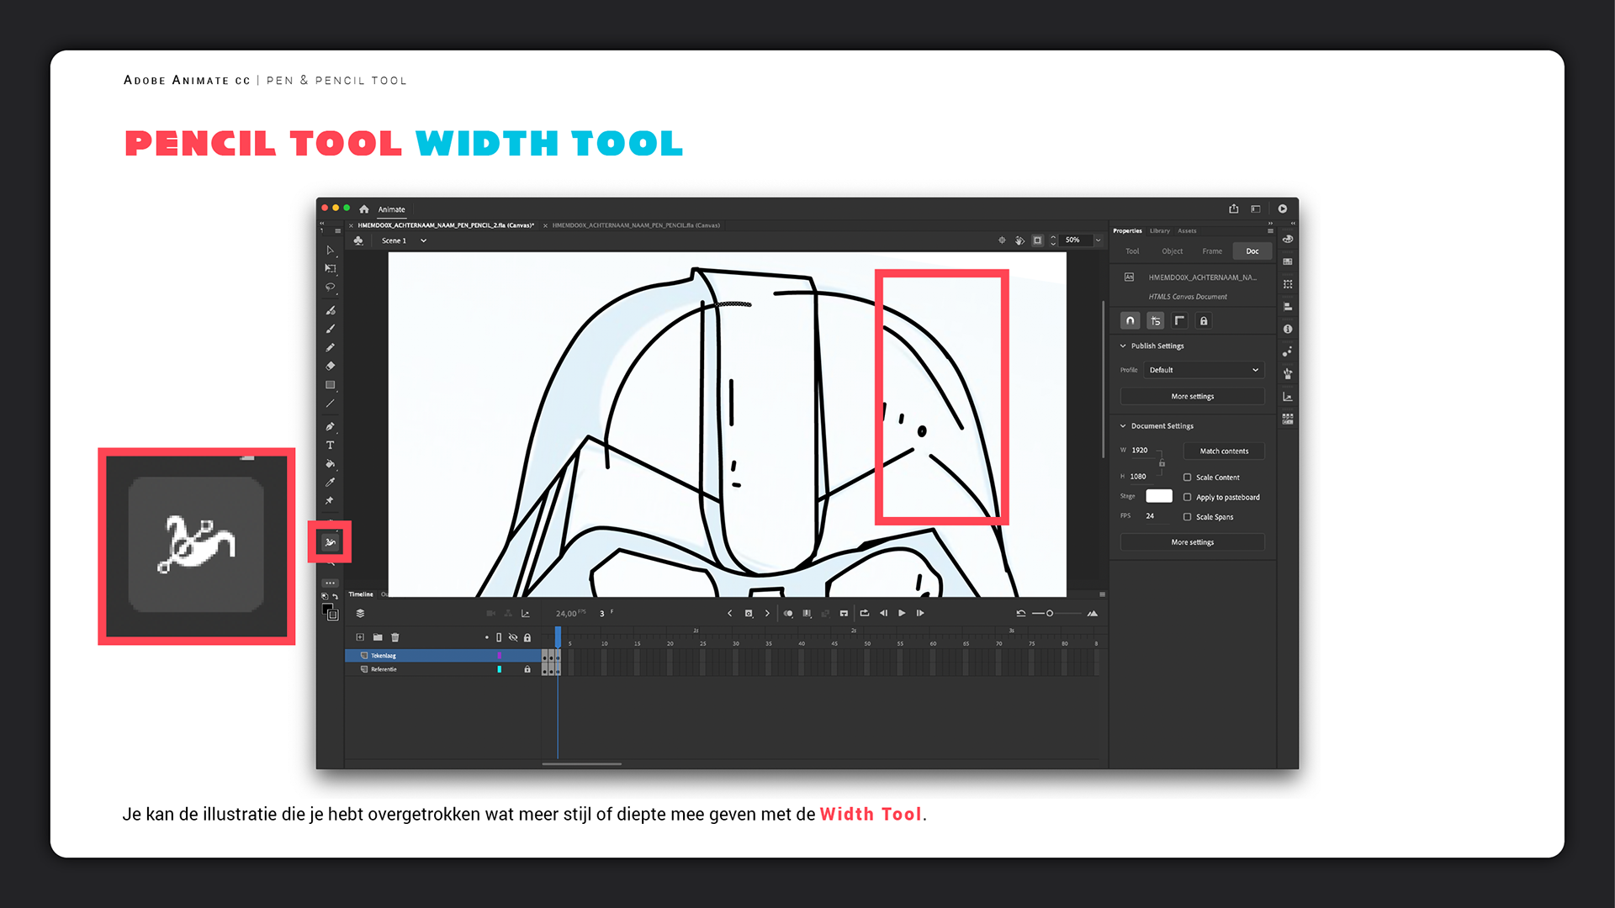Delete layer with trash icon
Image resolution: width=1615 pixels, height=908 pixels.
[x=395, y=637]
